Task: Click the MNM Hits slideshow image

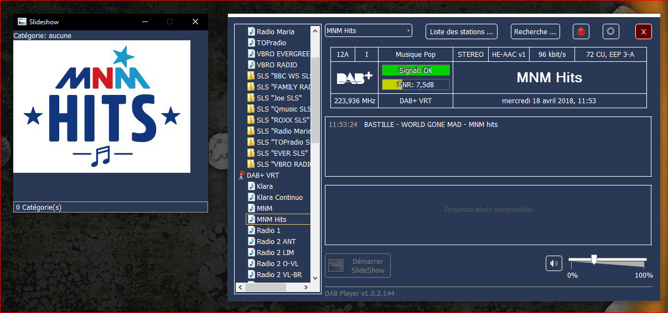Action: pos(102,107)
